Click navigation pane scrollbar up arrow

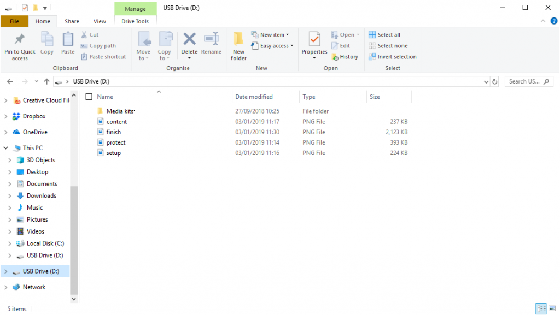point(74,95)
